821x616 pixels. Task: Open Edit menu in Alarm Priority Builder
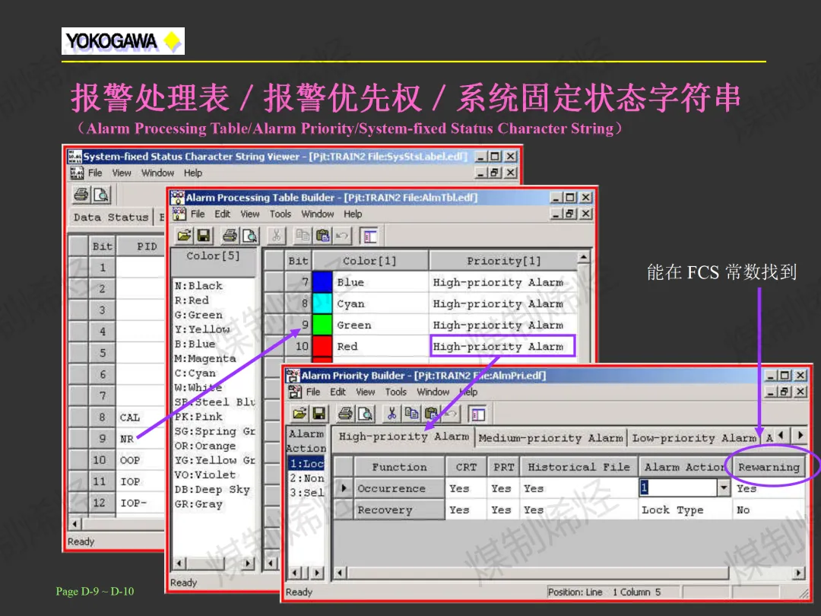tap(338, 392)
